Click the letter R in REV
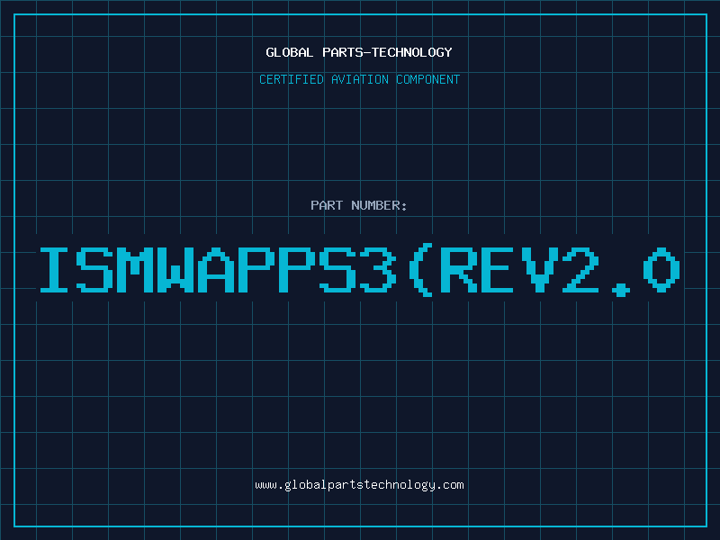 tap(458, 270)
